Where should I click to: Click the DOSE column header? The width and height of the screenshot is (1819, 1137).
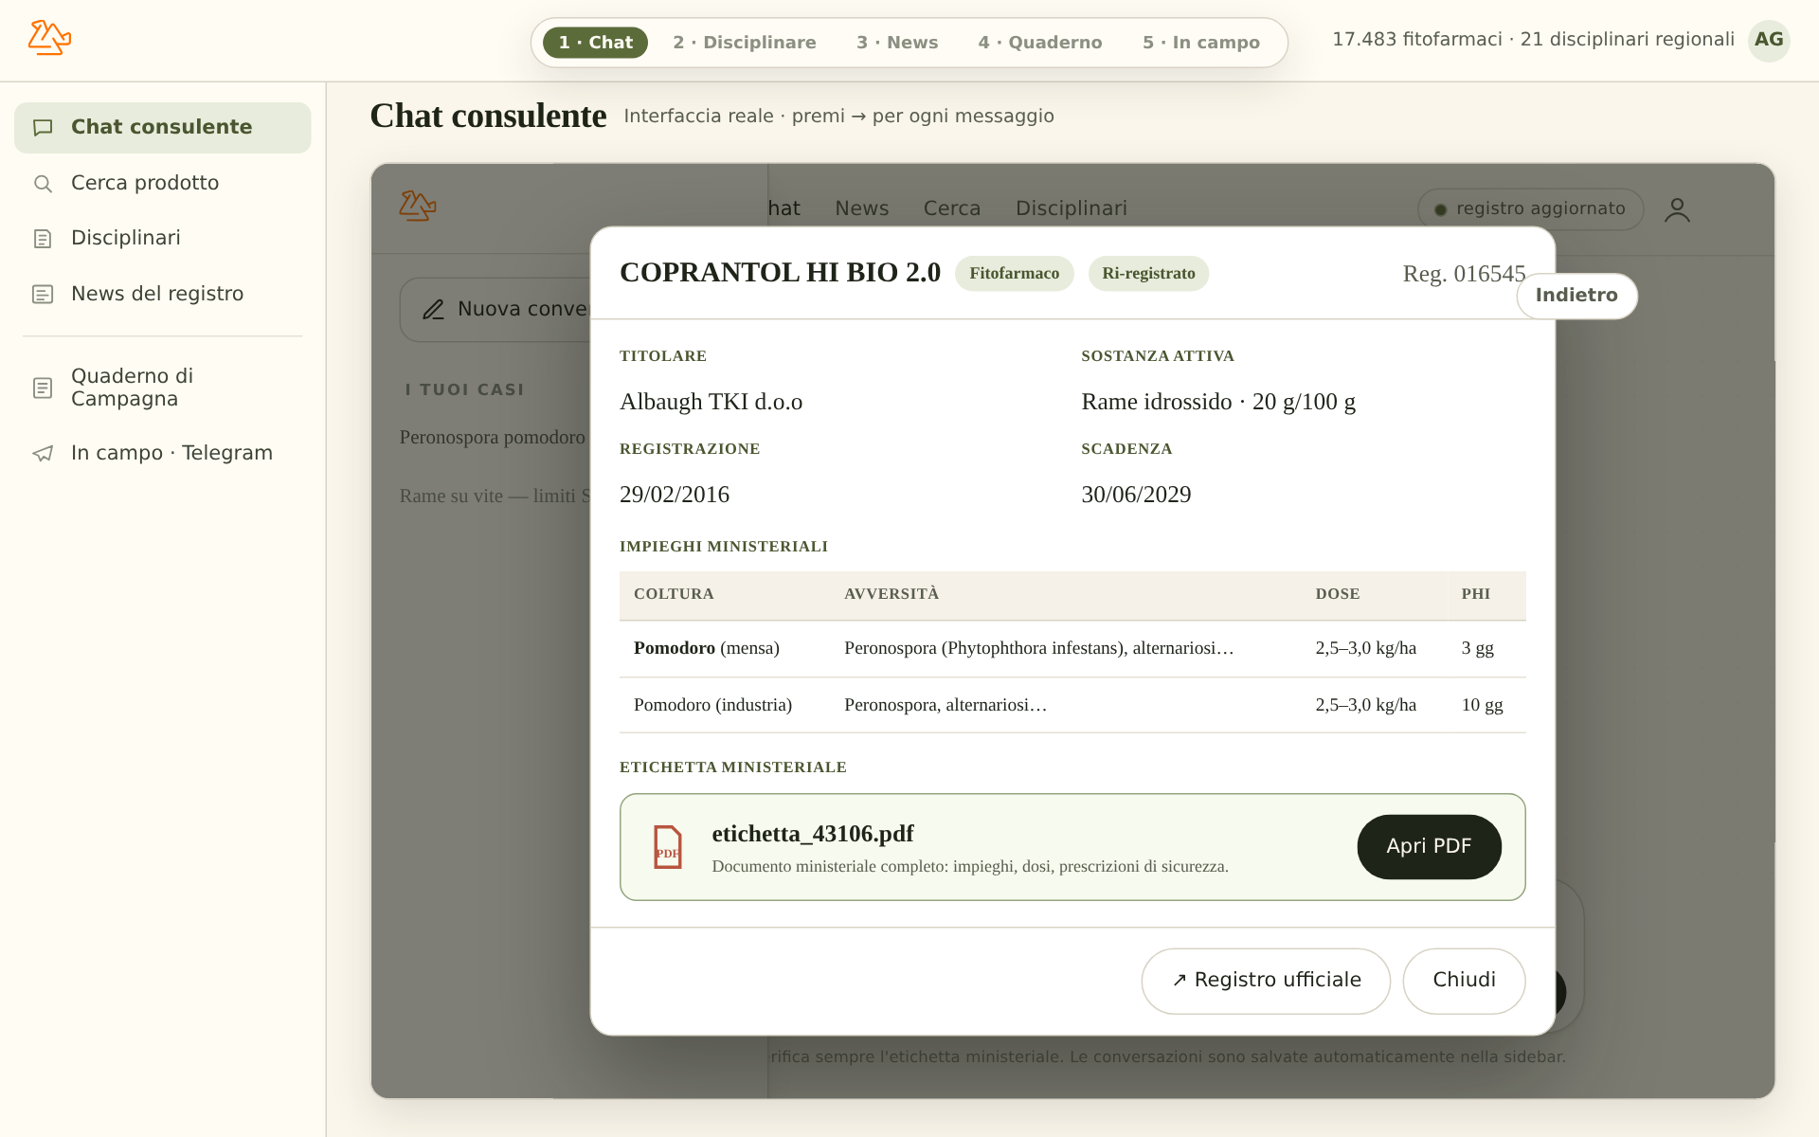click(1337, 594)
